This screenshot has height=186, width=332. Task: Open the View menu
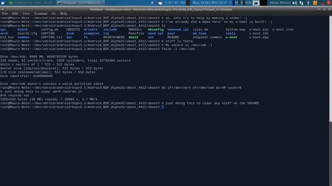point(26,13)
